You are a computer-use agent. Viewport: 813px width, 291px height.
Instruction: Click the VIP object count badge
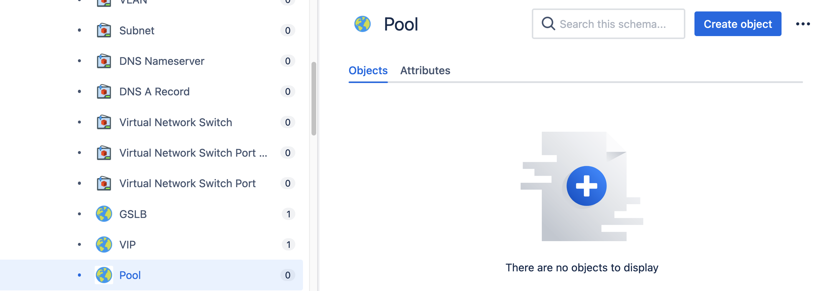click(x=288, y=244)
